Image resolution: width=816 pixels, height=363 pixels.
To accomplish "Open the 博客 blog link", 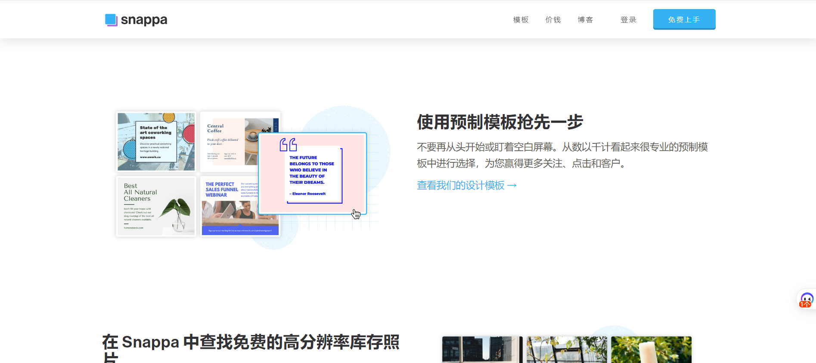I will pos(585,20).
